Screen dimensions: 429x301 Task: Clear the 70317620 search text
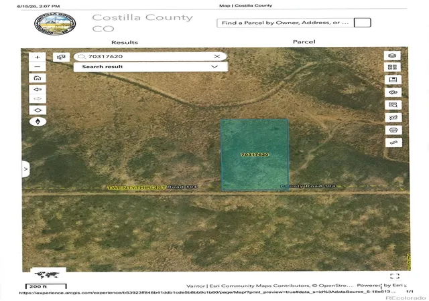[x=217, y=56]
